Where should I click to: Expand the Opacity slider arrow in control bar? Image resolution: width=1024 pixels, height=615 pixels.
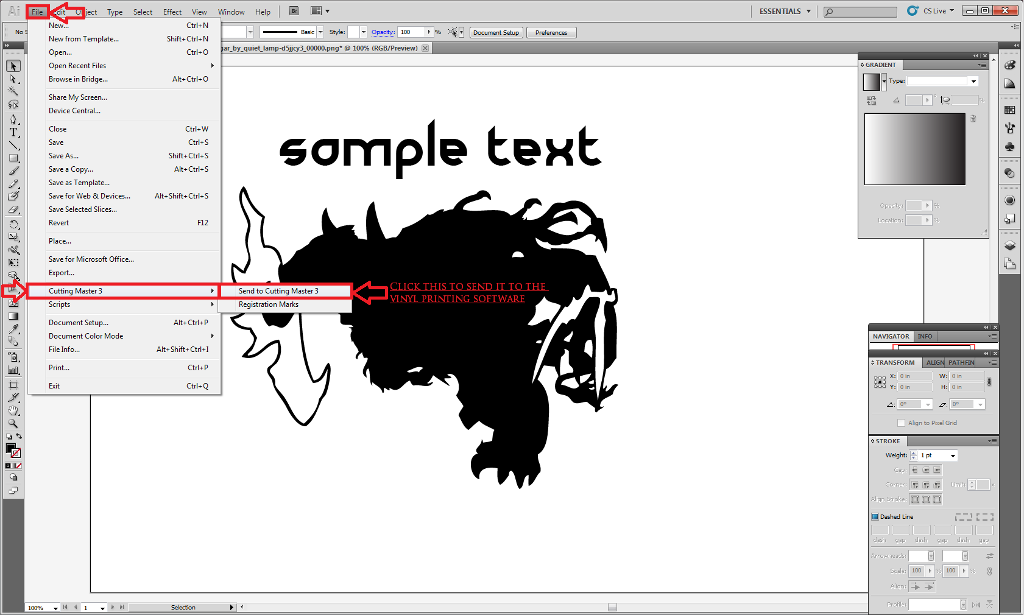pos(429,32)
